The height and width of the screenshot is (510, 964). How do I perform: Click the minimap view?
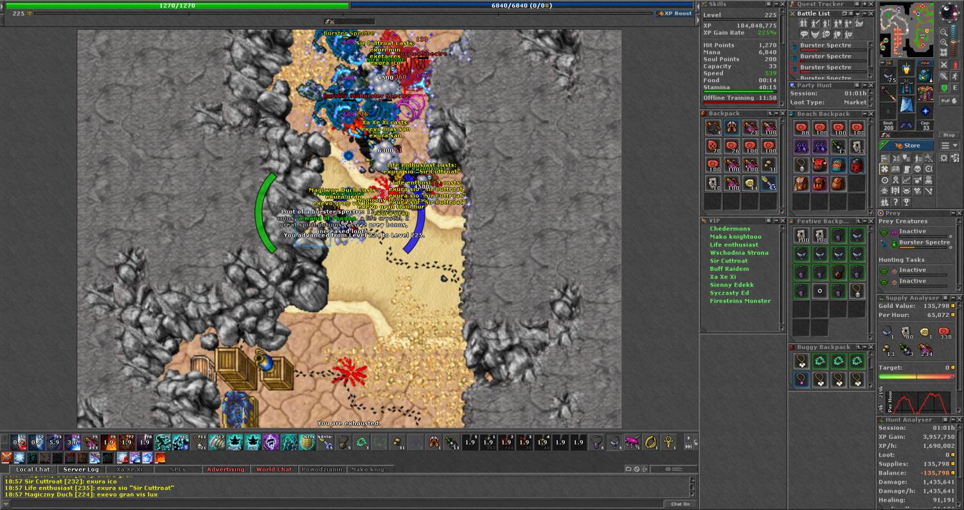pos(908,30)
